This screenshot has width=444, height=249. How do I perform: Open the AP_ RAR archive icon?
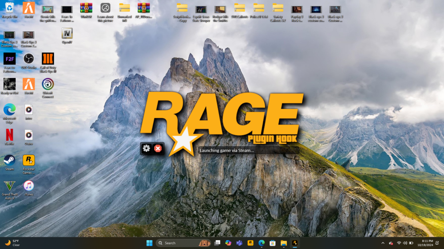143,11
